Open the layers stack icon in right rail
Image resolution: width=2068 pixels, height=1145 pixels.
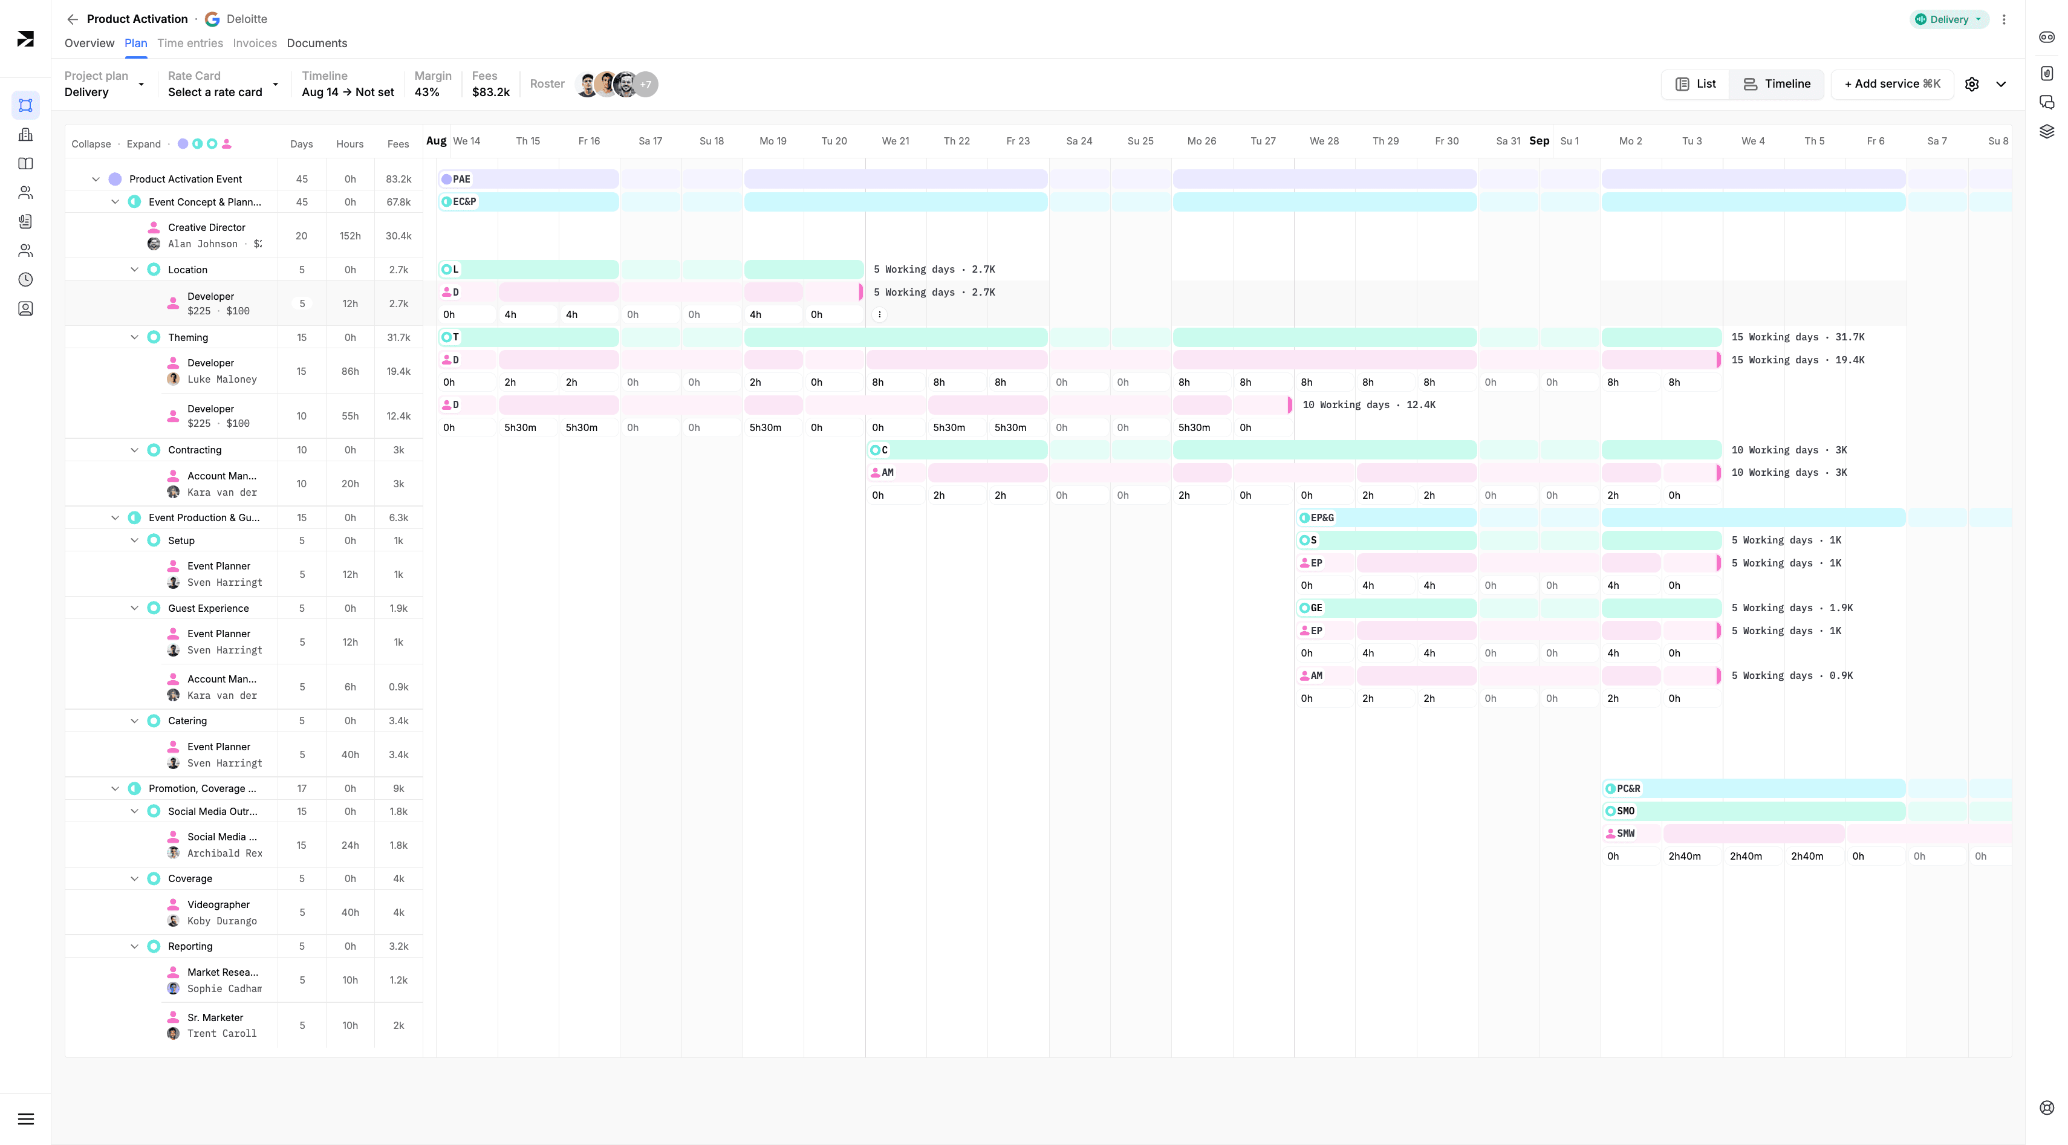(2046, 131)
